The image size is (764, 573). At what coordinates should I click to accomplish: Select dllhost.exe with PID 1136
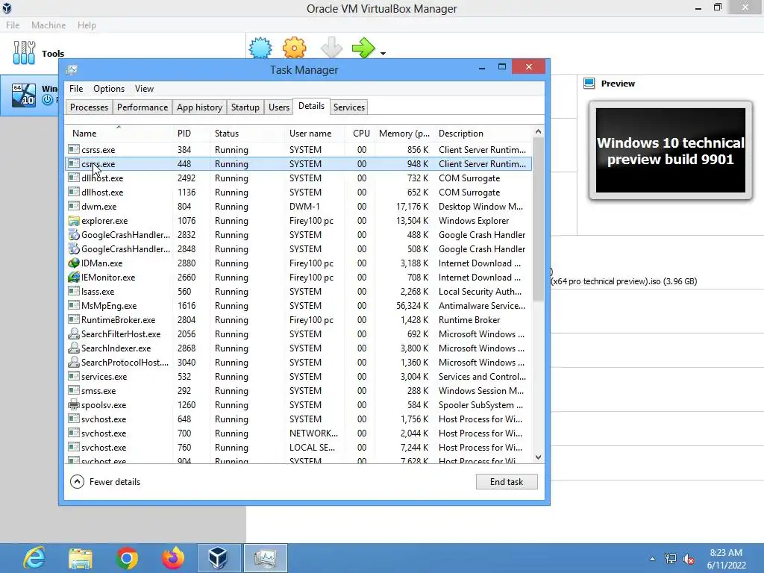[x=298, y=192]
